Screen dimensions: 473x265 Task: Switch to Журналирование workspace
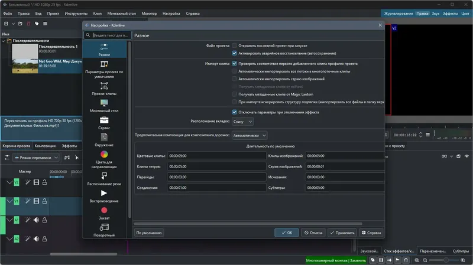[399, 14]
